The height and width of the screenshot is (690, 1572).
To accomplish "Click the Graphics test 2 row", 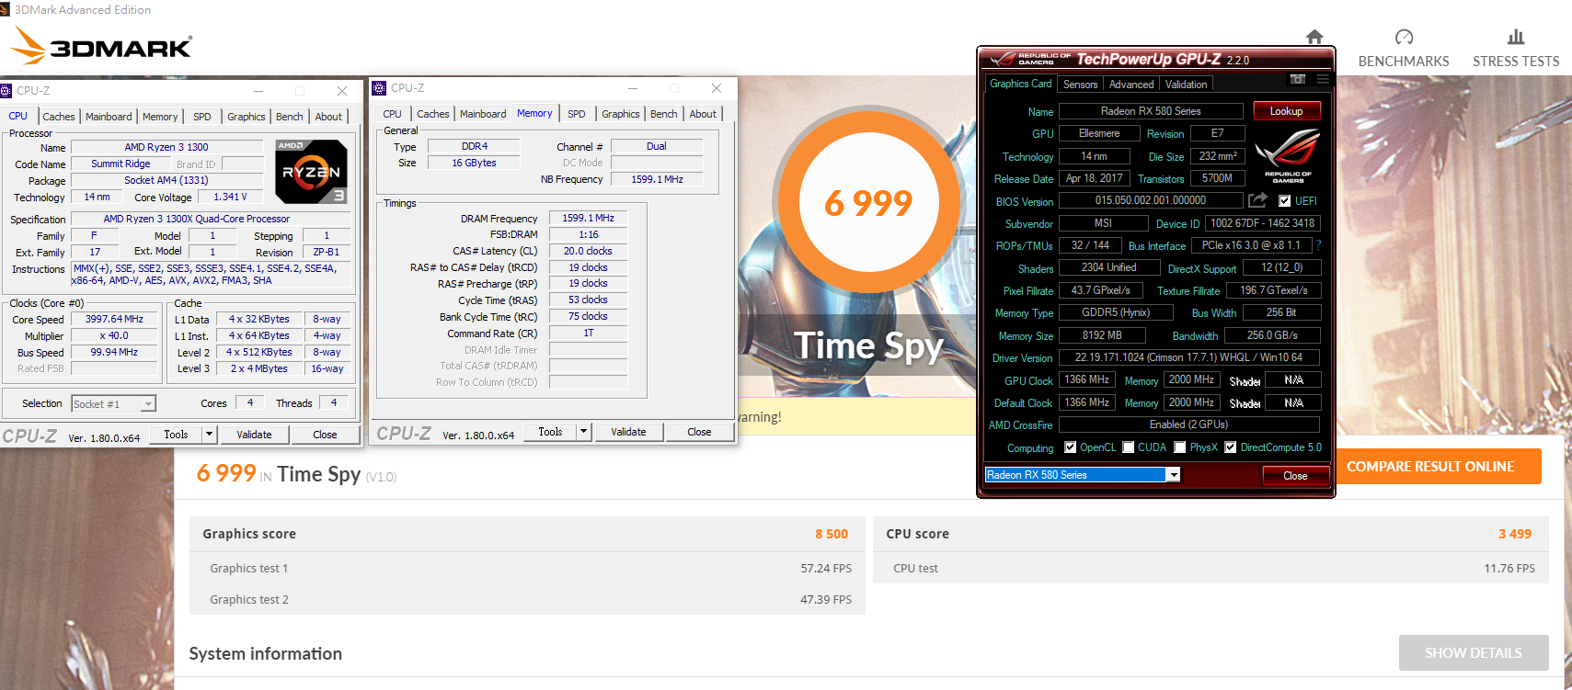I will pyautogui.click(x=527, y=599).
